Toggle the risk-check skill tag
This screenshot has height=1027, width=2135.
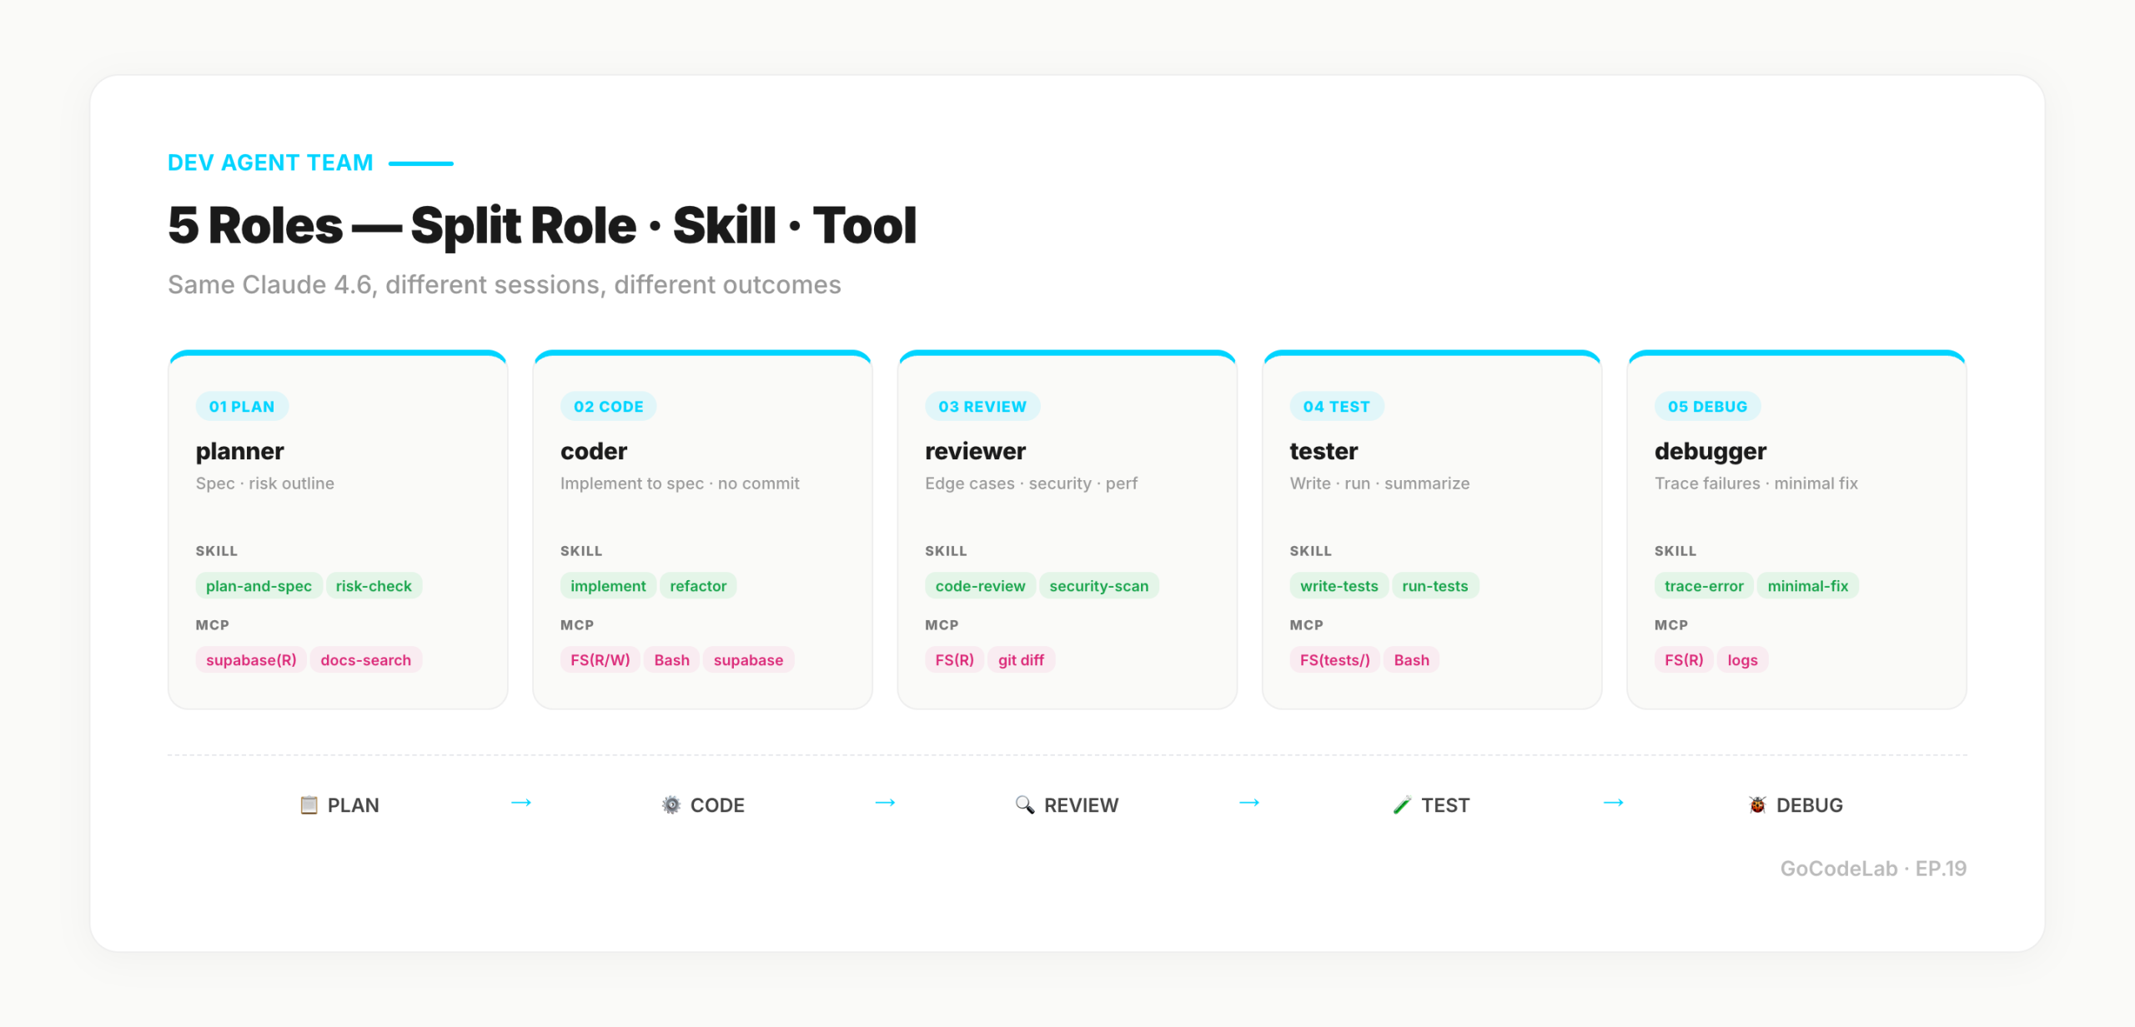coord(374,585)
